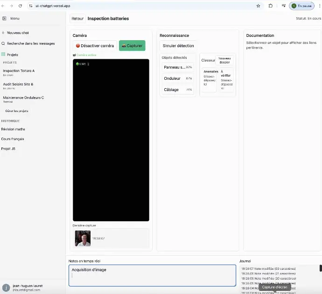This screenshot has width=322, height=294.
Task: Open the Inspection Toiture A project
Action: tap(19, 71)
